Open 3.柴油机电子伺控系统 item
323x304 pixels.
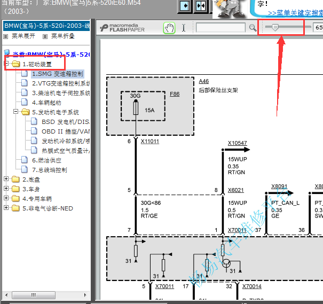point(61,93)
